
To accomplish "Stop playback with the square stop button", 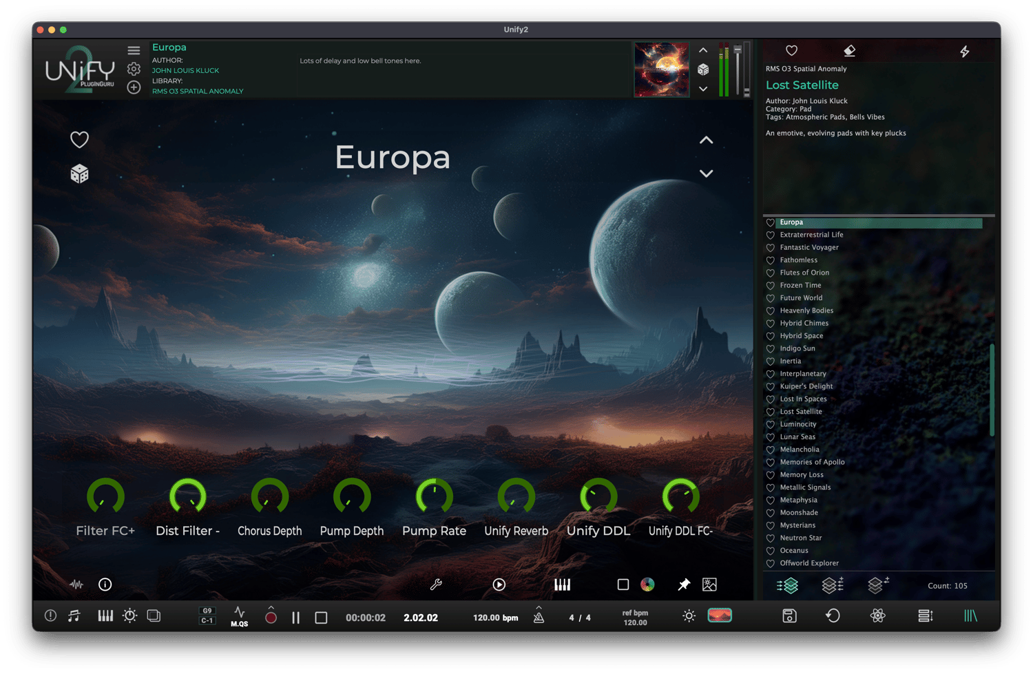I will pos(321,618).
